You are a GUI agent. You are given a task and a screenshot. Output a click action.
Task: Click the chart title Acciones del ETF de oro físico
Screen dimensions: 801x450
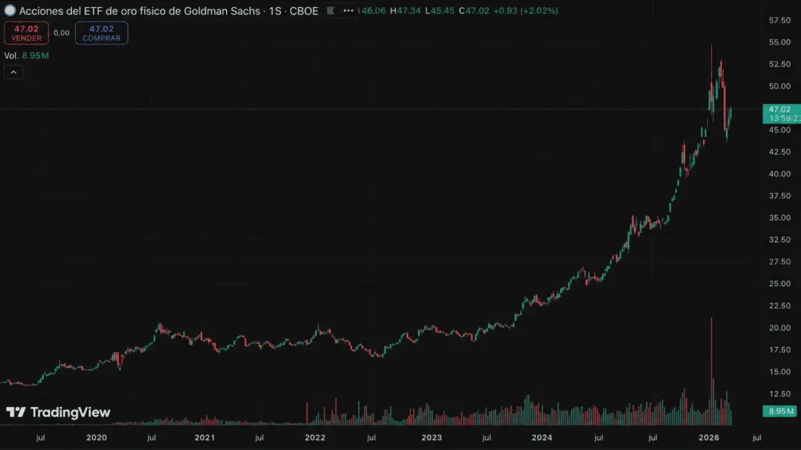[x=169, y=11]
